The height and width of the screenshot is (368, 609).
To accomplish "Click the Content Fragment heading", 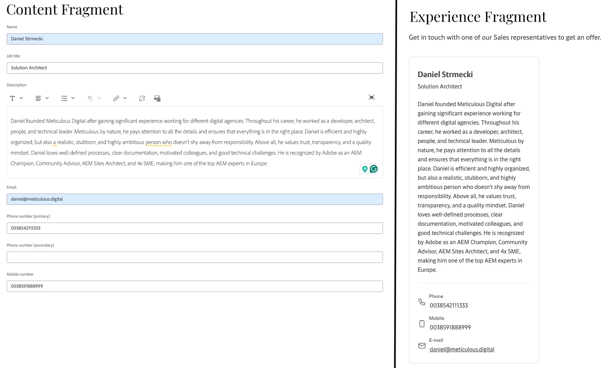I will point(65,10).
